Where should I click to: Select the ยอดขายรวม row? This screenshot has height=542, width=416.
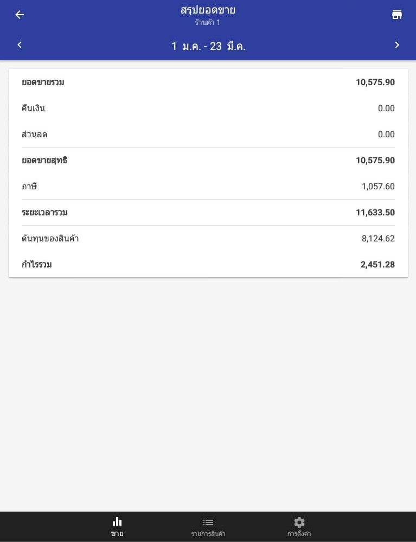coord(208,82)
